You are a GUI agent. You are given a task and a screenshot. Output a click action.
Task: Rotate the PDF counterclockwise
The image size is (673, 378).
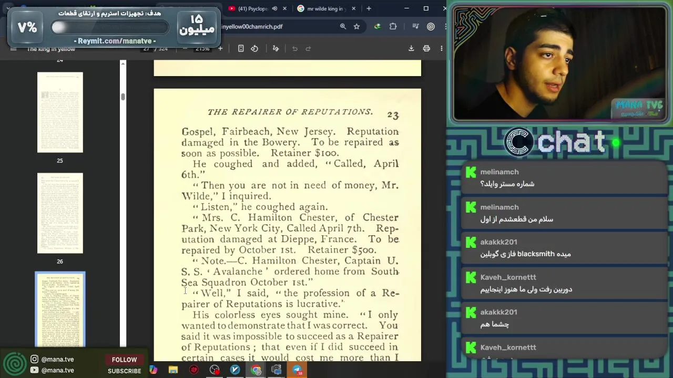[x=254, y=48]
